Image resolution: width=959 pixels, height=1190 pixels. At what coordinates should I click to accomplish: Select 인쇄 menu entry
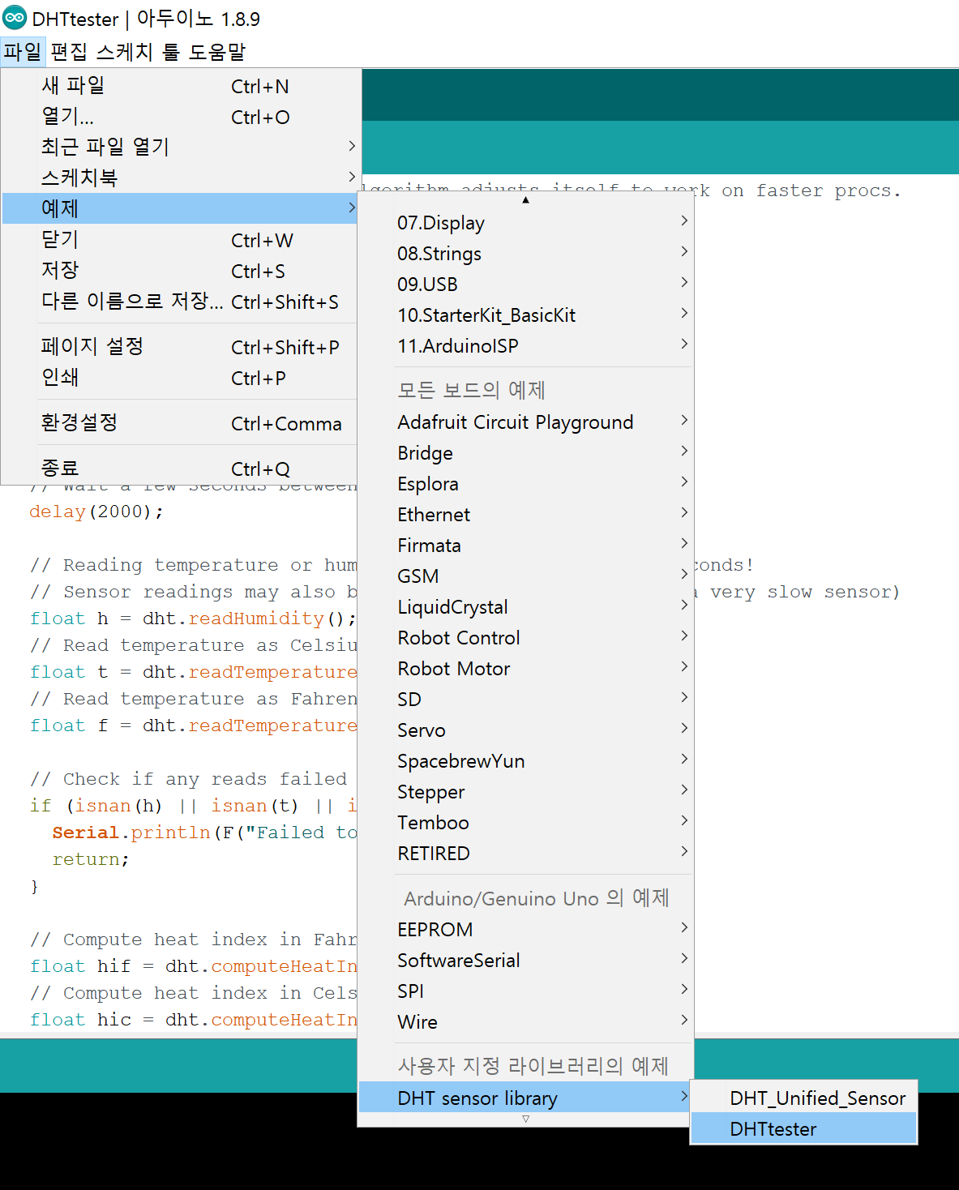tap(180, 378)
